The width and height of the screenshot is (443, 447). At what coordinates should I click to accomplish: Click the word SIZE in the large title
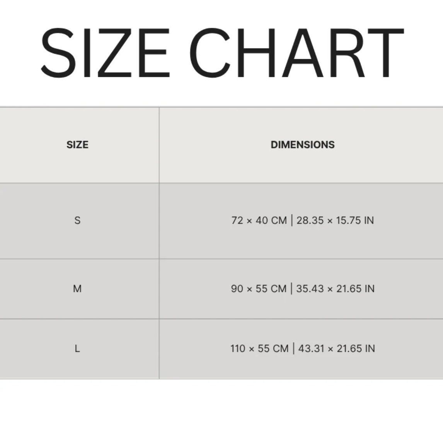[105, 53]
